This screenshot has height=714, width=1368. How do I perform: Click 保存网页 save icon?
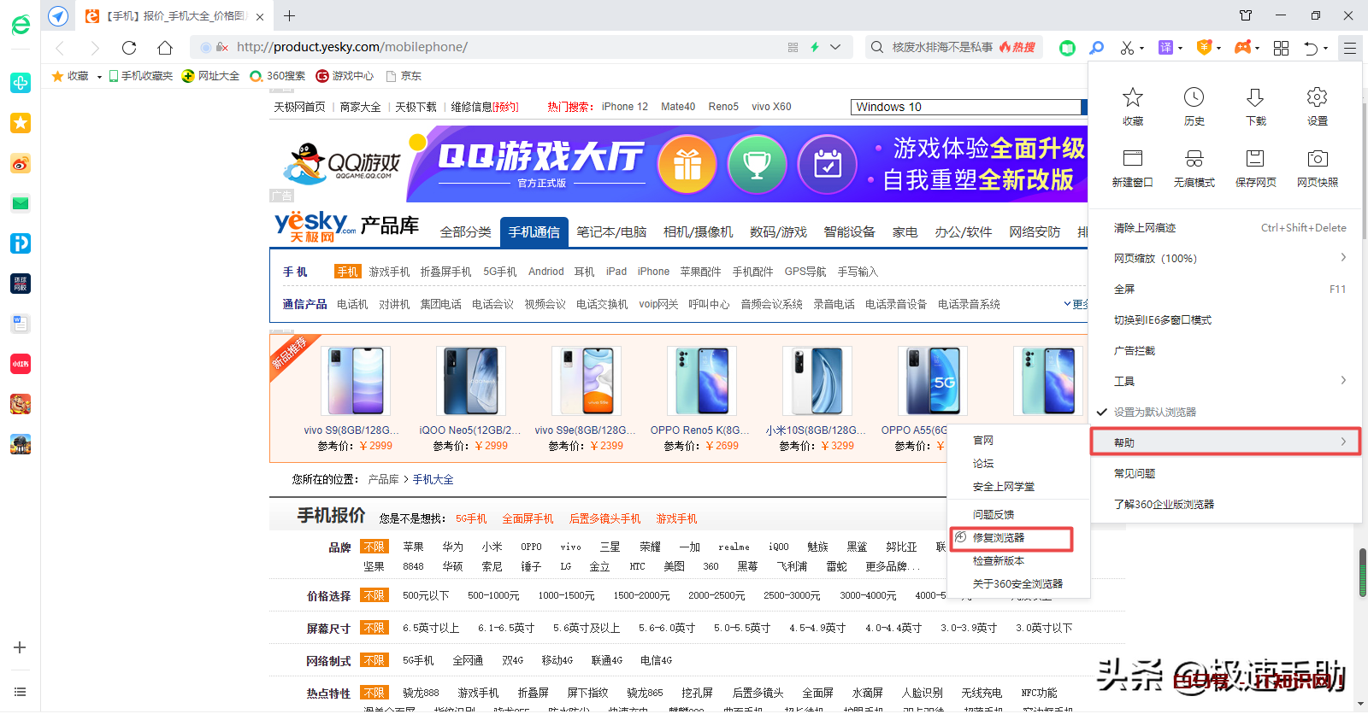tap(1256, 158)
